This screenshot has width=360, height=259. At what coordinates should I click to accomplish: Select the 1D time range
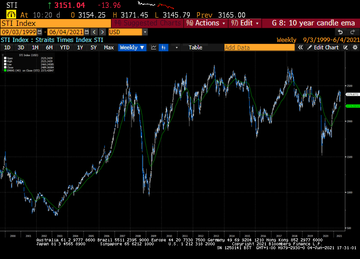(7, 47)
